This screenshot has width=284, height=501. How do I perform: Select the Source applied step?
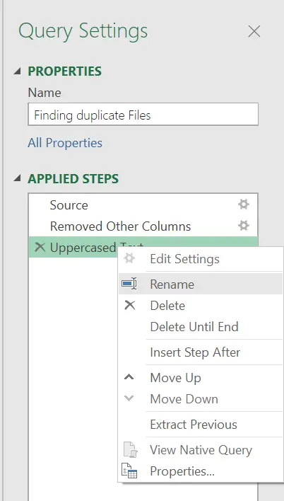coord(143,205)
